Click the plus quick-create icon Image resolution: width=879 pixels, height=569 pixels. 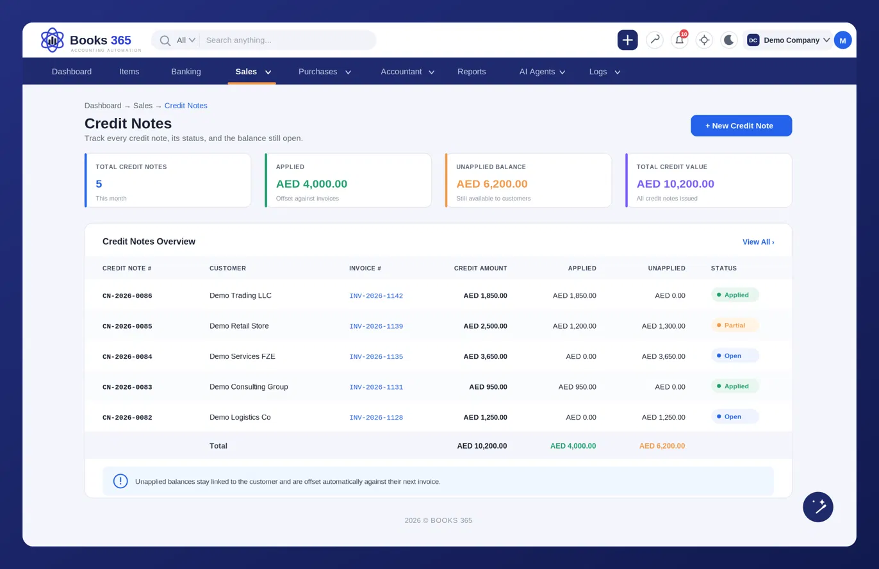click(x=627, y=40)
